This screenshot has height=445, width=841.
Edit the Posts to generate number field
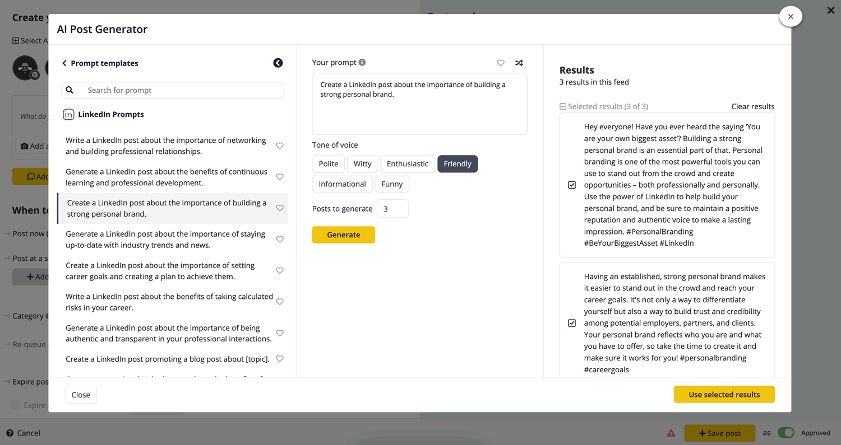pos(392,208)
